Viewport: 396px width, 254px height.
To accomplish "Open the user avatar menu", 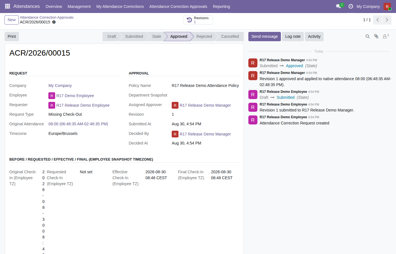I will point(387,6).
